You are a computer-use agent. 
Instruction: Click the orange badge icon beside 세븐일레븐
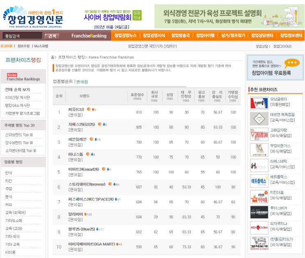[x=92, y=139]
